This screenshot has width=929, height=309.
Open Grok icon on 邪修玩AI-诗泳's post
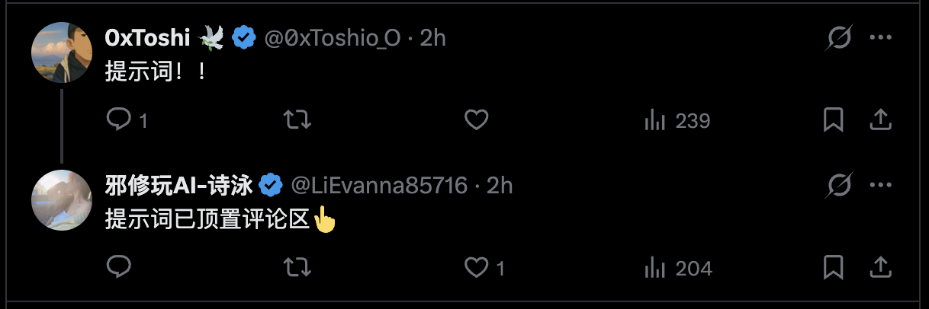[840, 185]
